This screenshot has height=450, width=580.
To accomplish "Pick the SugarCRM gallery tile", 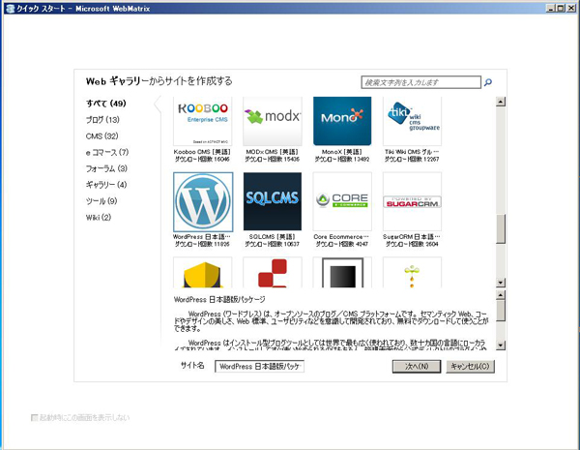I will (x=412, y=202).
